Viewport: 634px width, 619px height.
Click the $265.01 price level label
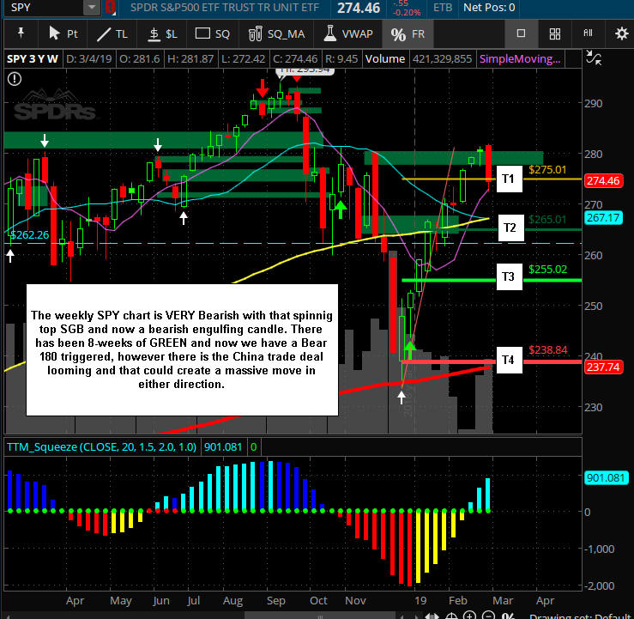click(x=547, y=220)
